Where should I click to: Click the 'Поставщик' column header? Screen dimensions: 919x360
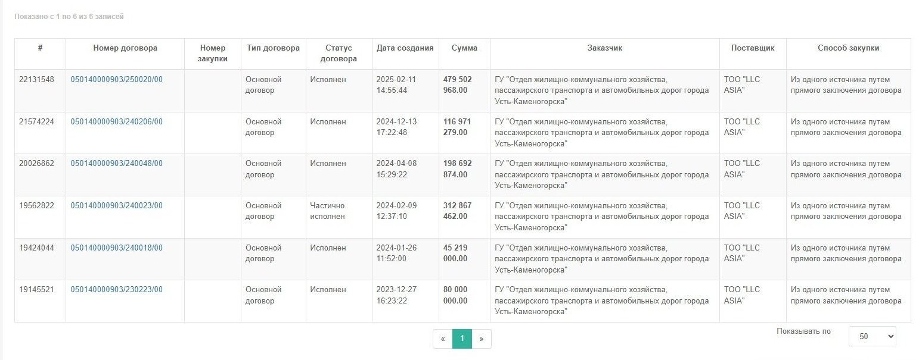point(753,48)
